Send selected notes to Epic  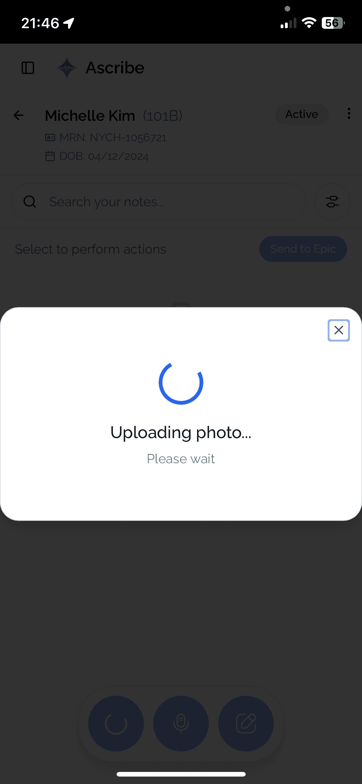(x=303, y=249)
